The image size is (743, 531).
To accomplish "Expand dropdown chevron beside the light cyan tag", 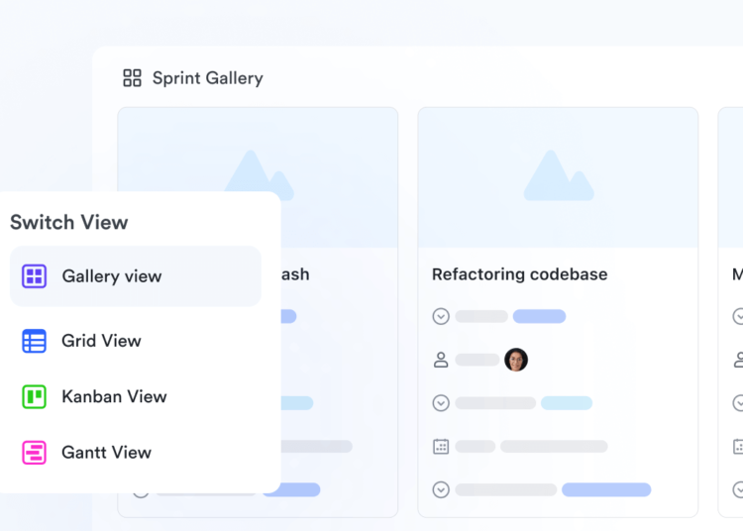I will (441, 403).
